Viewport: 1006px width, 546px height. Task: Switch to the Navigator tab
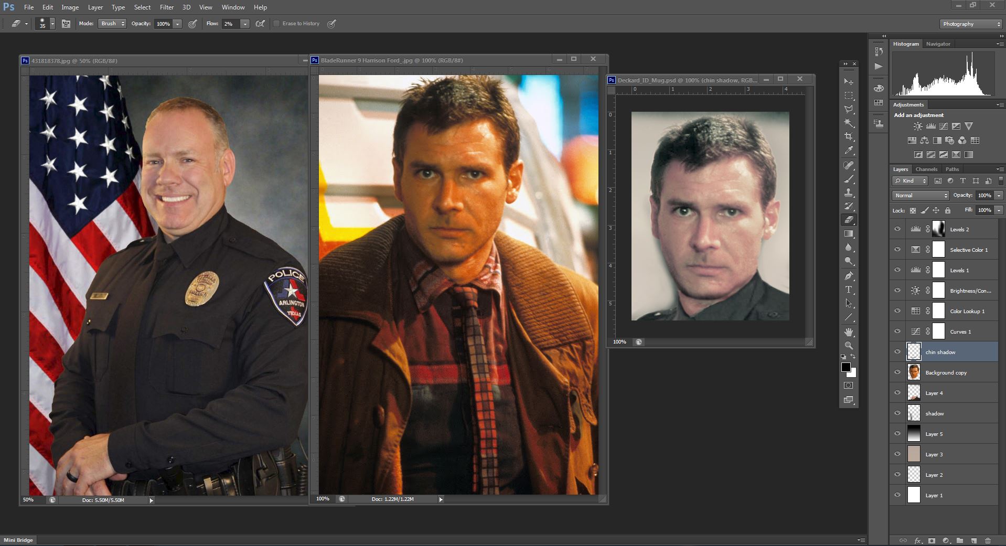[x=938, y=44]
